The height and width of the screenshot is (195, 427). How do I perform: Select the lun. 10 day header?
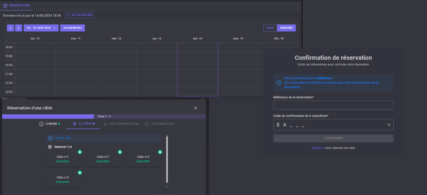click(35, 39)
